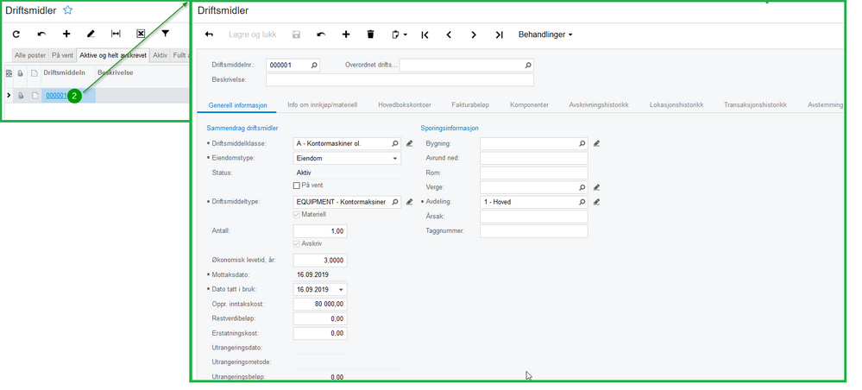Open the filter icon in list toolbar
Image resolution: width=862 pixels, height=390 pixels.
coord(165,35)
